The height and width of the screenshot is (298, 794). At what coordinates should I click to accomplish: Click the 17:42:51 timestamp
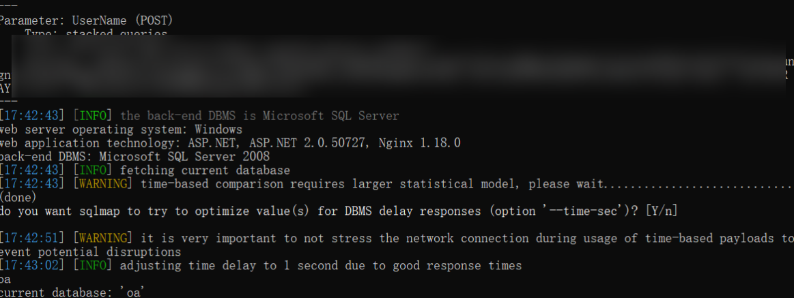coord(33,238)
